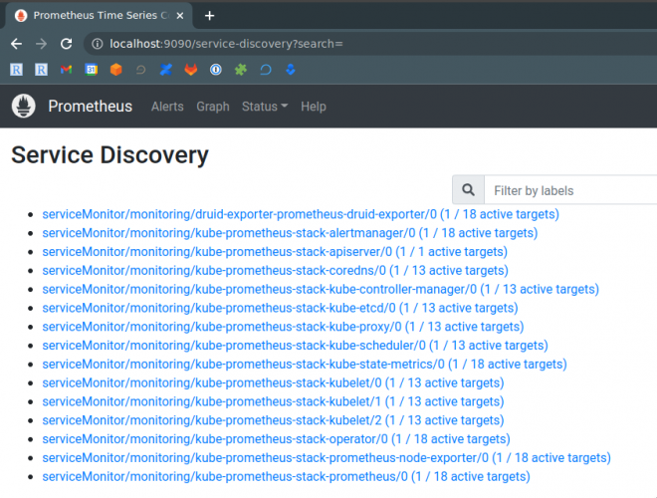Click the magnifier icon beside label filter

tap(468, 190)
